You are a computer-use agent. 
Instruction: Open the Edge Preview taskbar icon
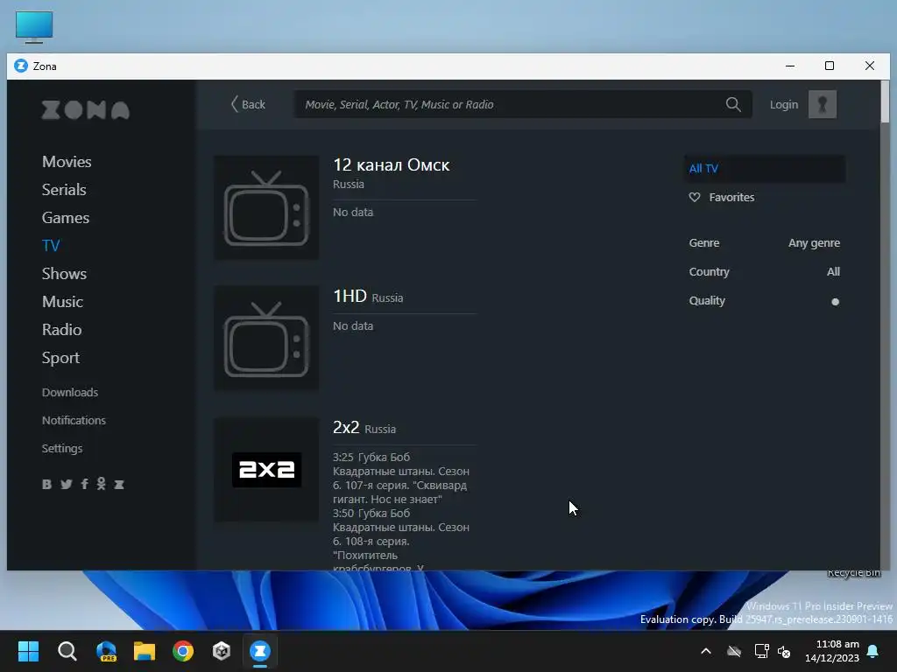click(x=106, y=651)
